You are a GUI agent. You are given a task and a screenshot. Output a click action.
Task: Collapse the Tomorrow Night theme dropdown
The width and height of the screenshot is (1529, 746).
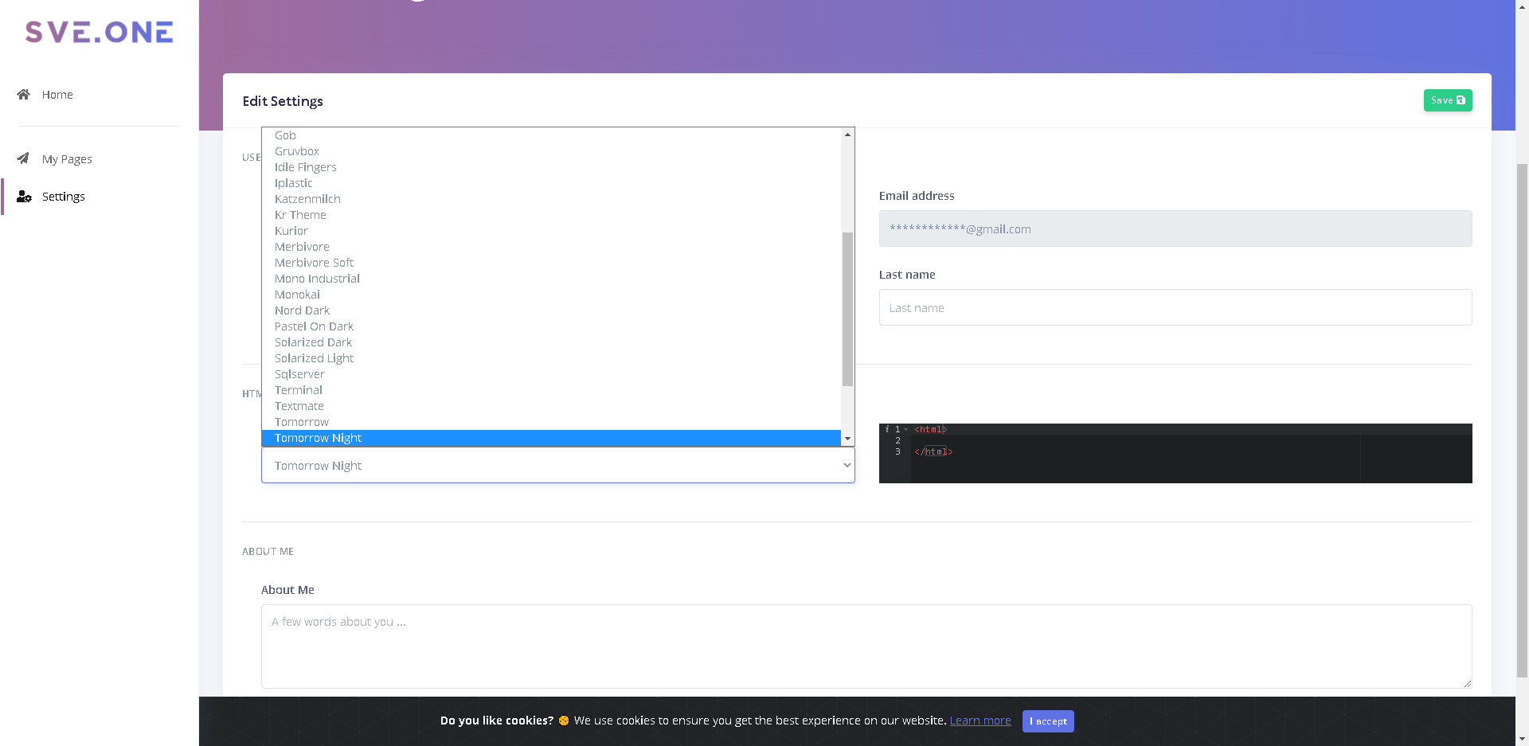click(557, 465)
